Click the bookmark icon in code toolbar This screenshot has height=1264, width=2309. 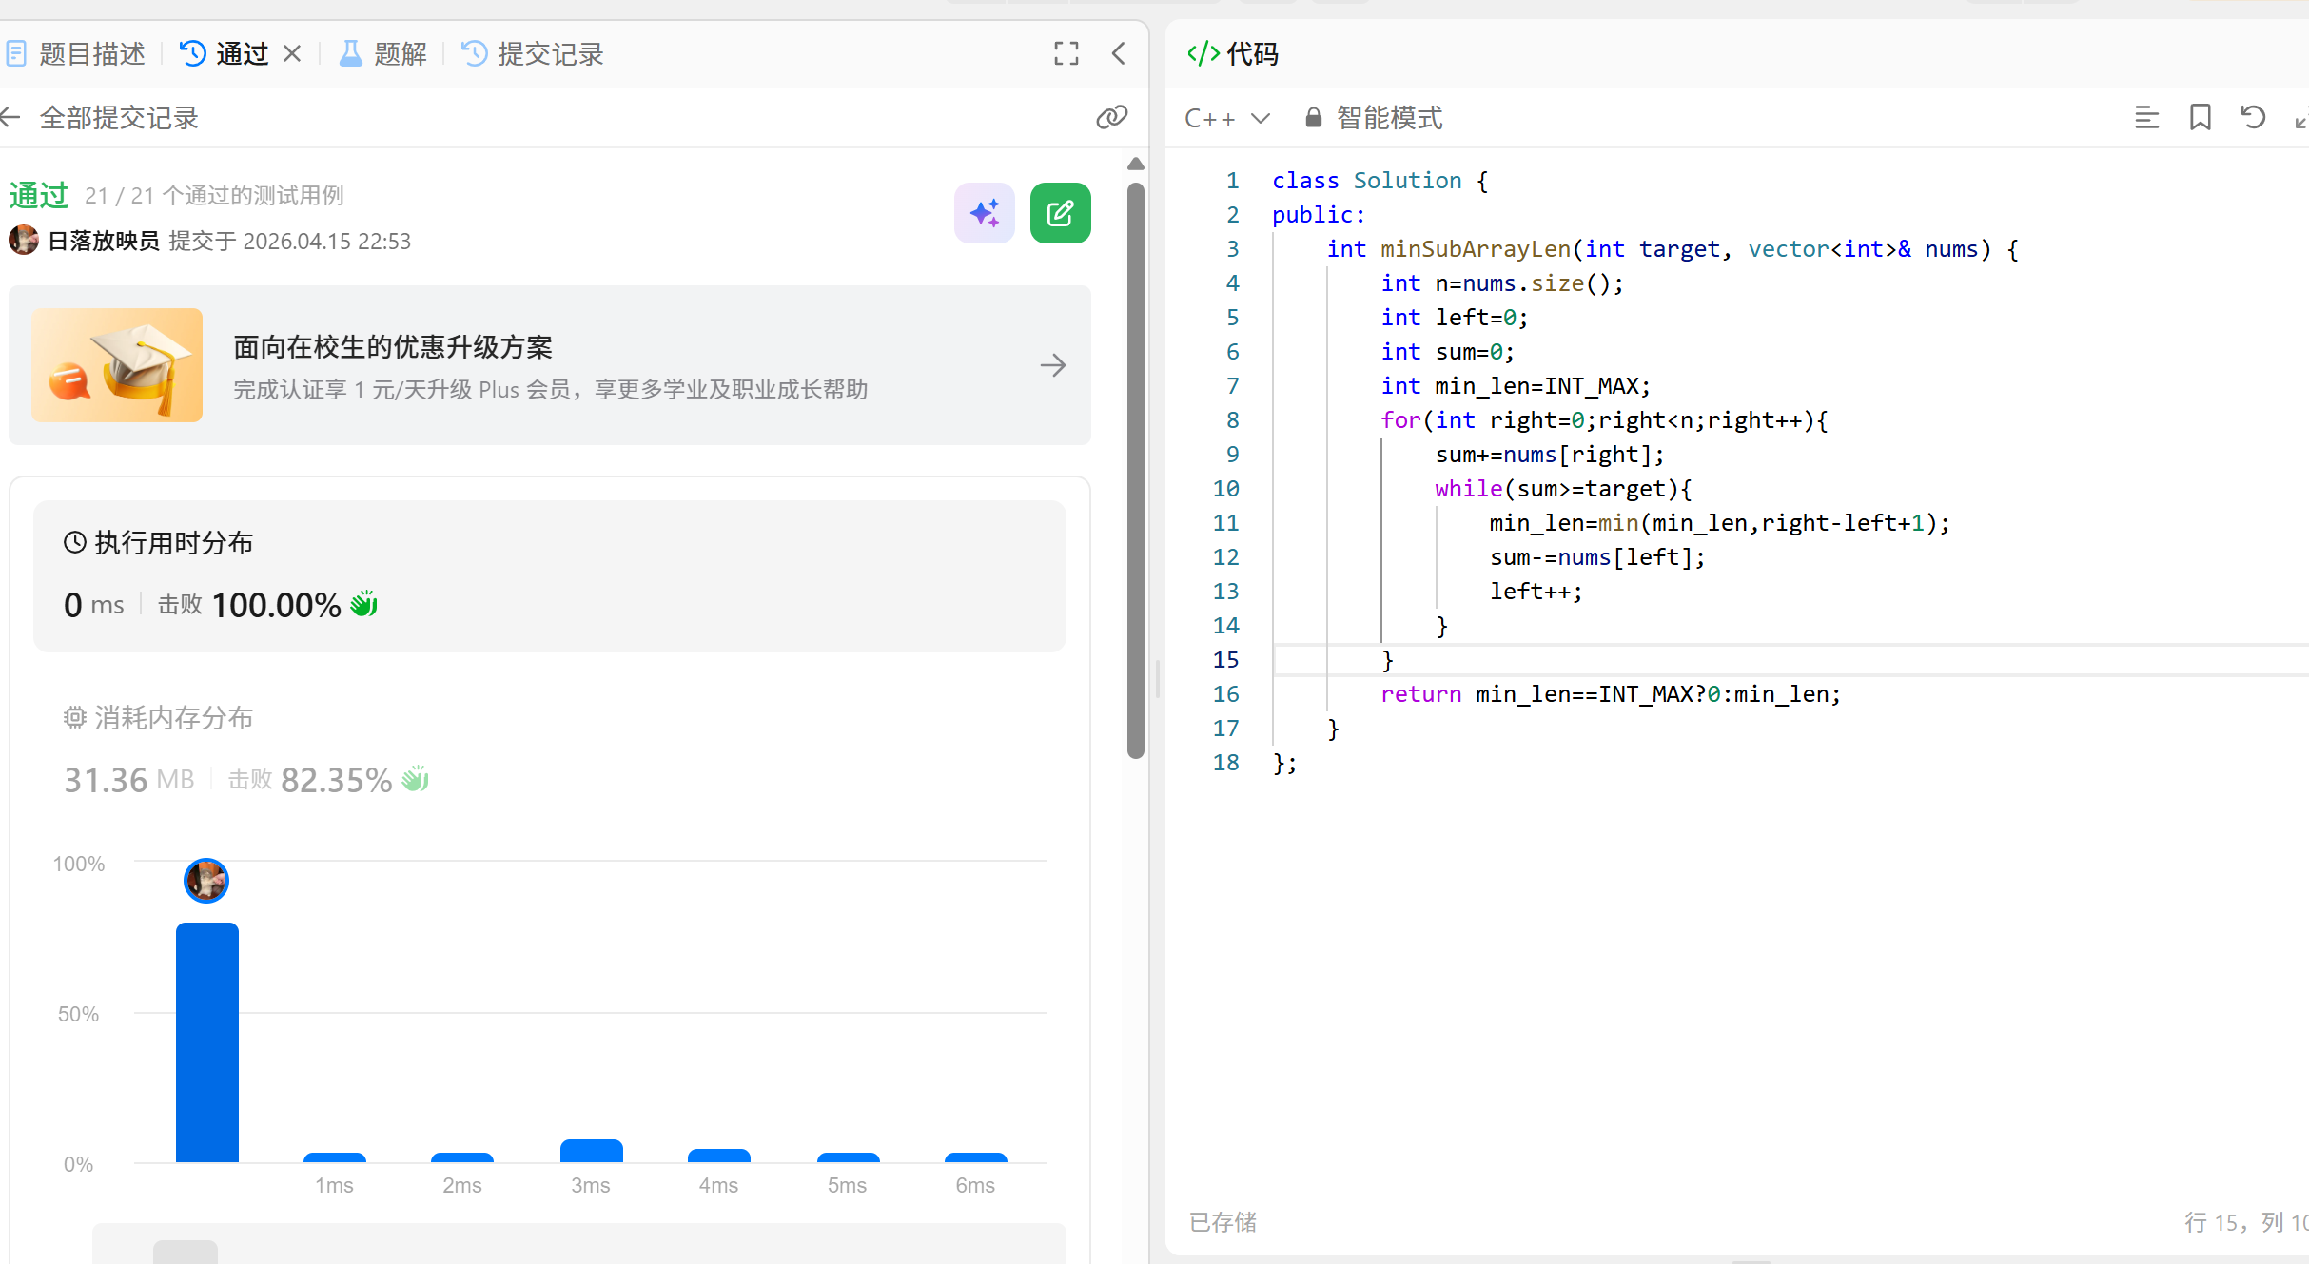2200,118
